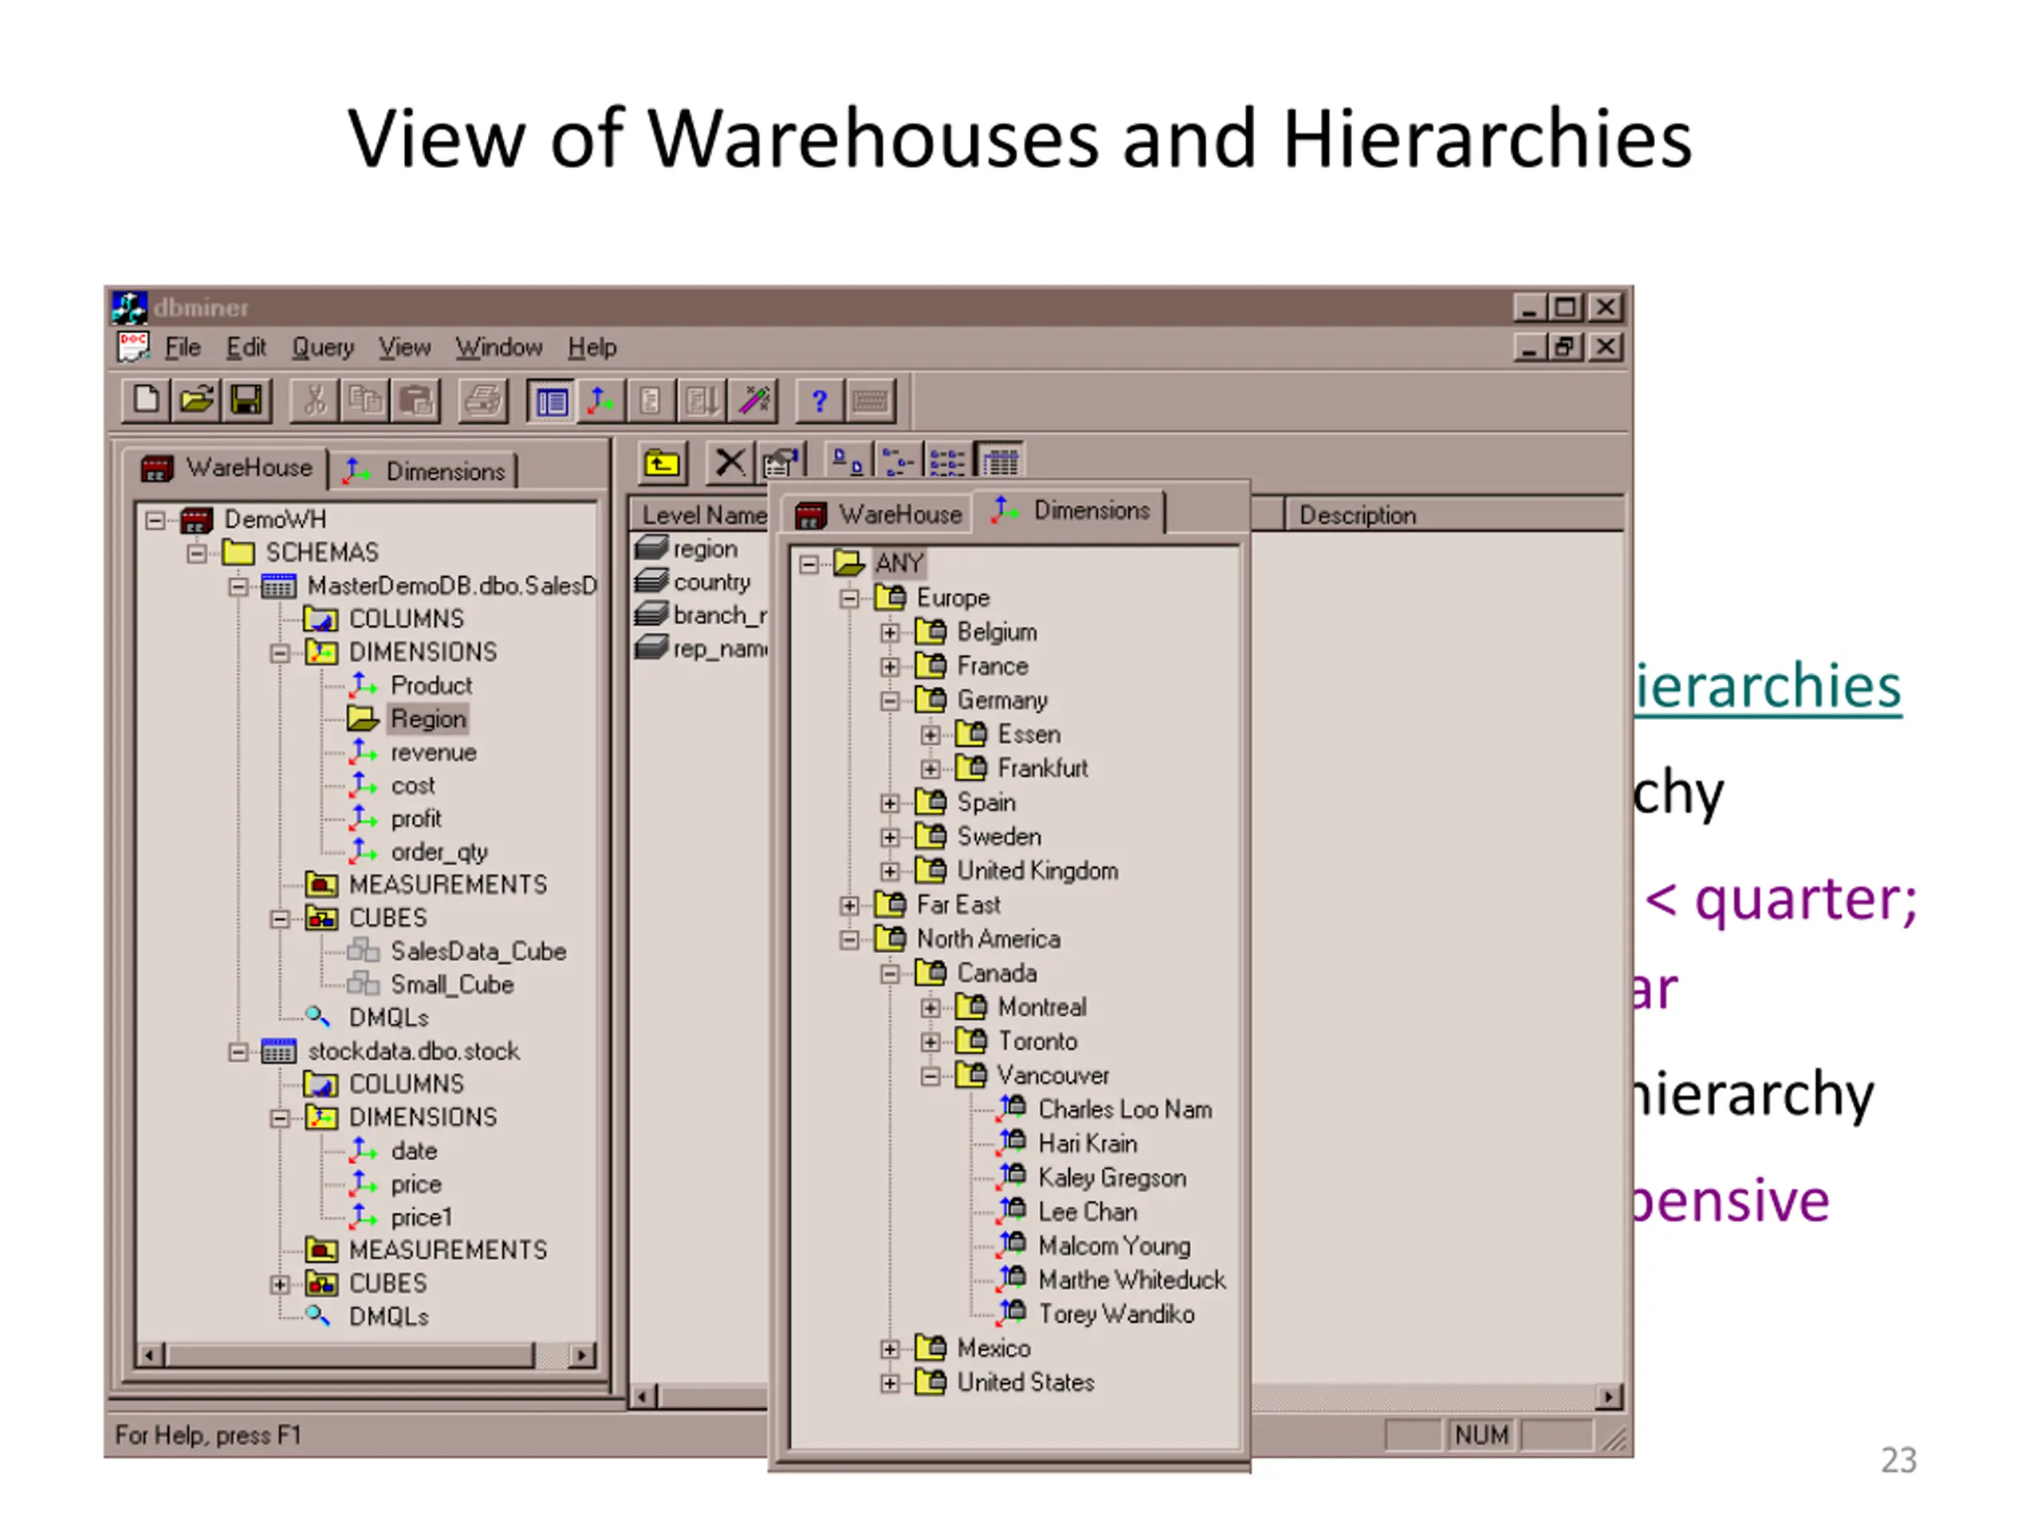Screen dimensions: 2041x1530
Task: Expand the Mexico node
Action: point(891,1349)
